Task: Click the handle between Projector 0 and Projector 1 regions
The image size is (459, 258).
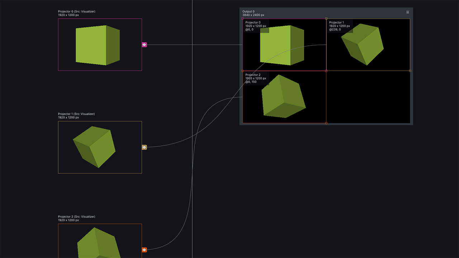Action: pos(326,18)
